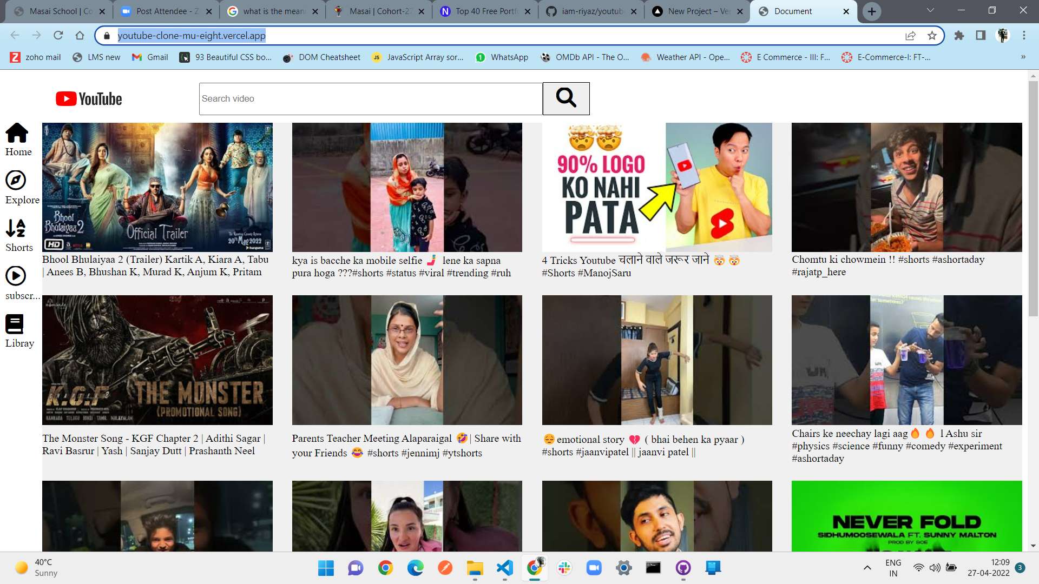Select Home in the sidebar

pos(17,140)
